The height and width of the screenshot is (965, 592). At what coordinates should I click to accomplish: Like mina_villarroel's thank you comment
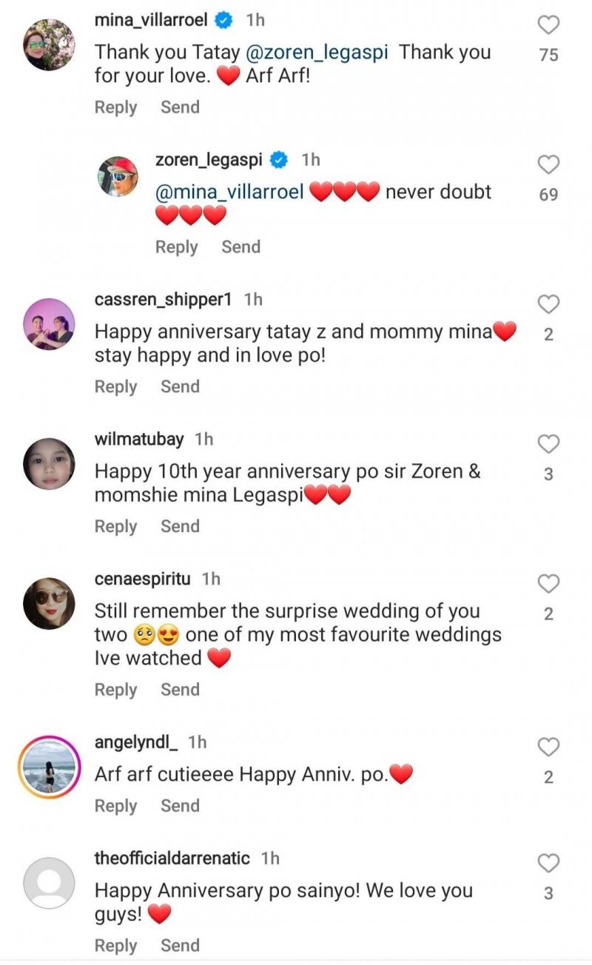pyautogui.click(x=548, y=25)
